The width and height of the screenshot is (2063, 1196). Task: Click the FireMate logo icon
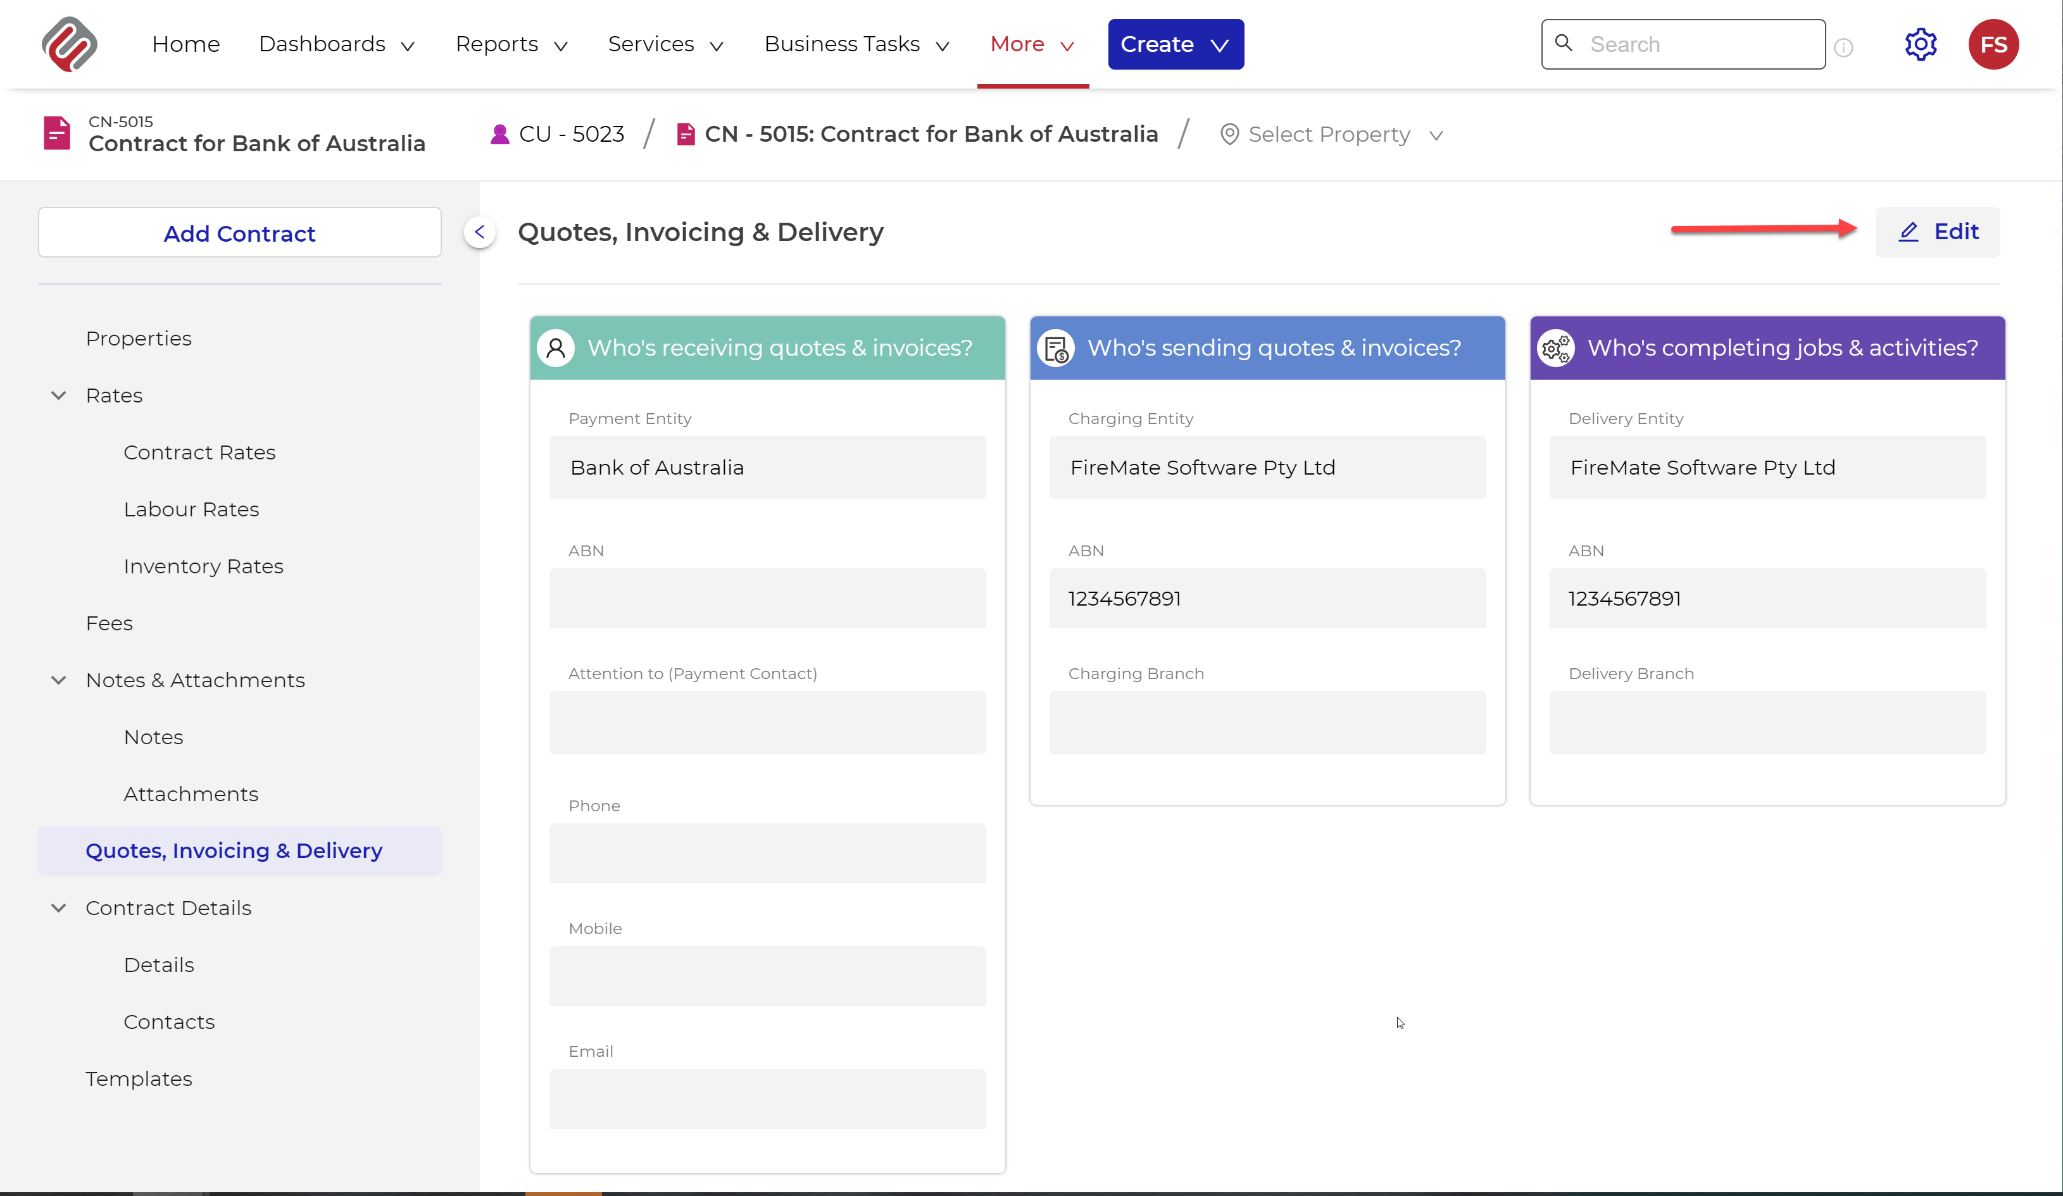pyautogui.click(x=70, y=44)
